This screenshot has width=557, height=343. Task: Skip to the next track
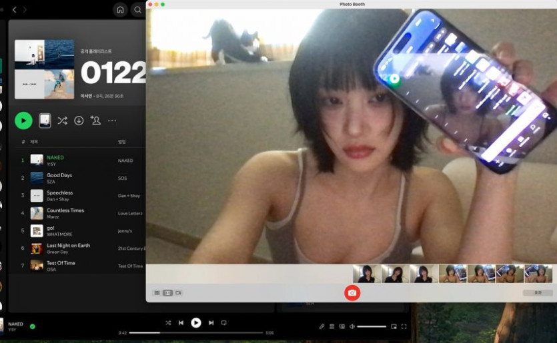tap(211, 323)
